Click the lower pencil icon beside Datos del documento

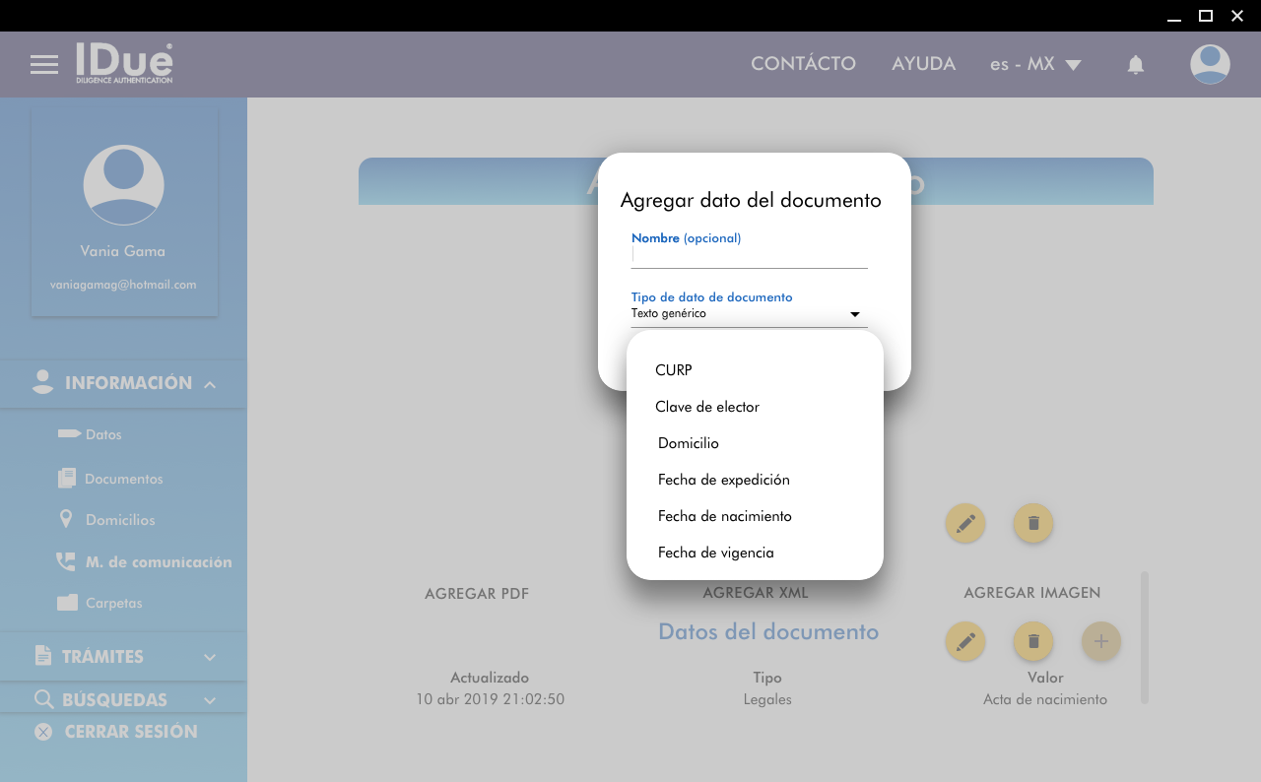tap(964, 641)
